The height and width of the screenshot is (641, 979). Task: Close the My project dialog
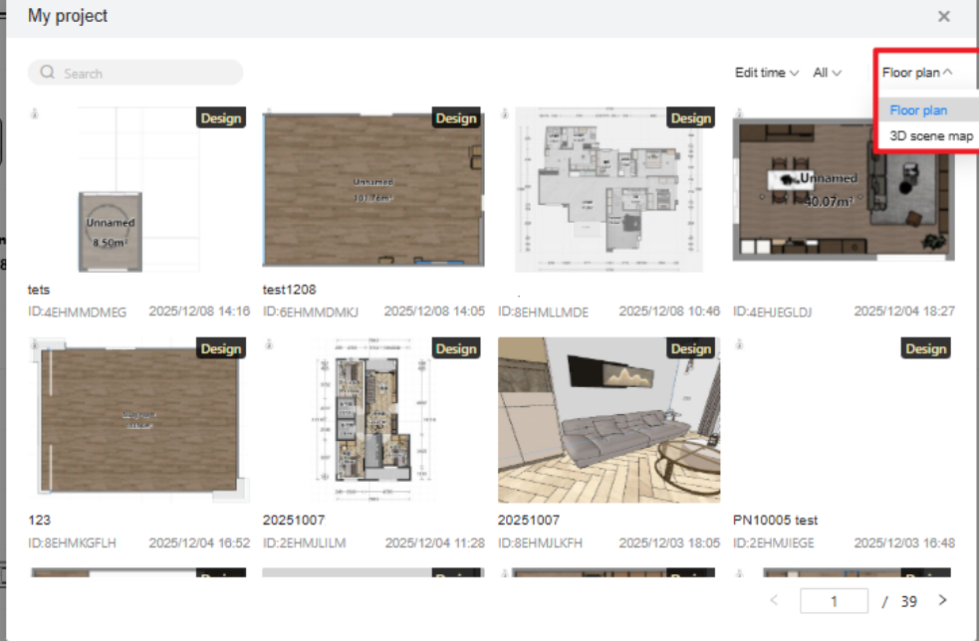(943, 17)
